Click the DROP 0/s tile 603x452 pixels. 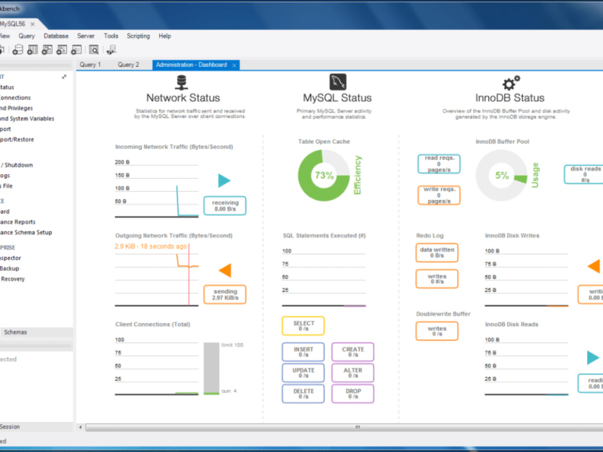[353, 394]
